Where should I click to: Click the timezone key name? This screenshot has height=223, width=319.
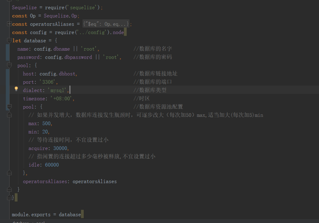(34, 99)
